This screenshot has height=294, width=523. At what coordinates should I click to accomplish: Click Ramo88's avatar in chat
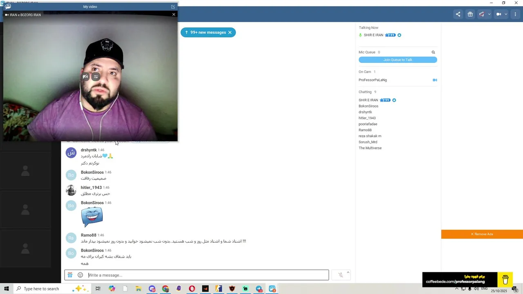point(71,238)
